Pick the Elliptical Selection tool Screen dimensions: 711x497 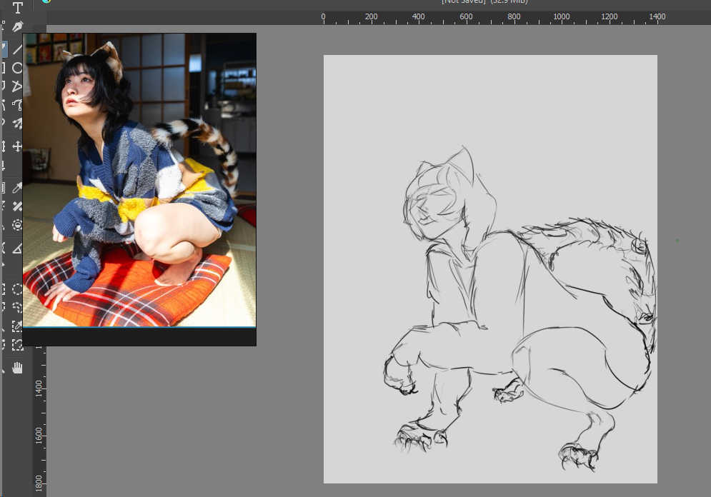[17, 289]
